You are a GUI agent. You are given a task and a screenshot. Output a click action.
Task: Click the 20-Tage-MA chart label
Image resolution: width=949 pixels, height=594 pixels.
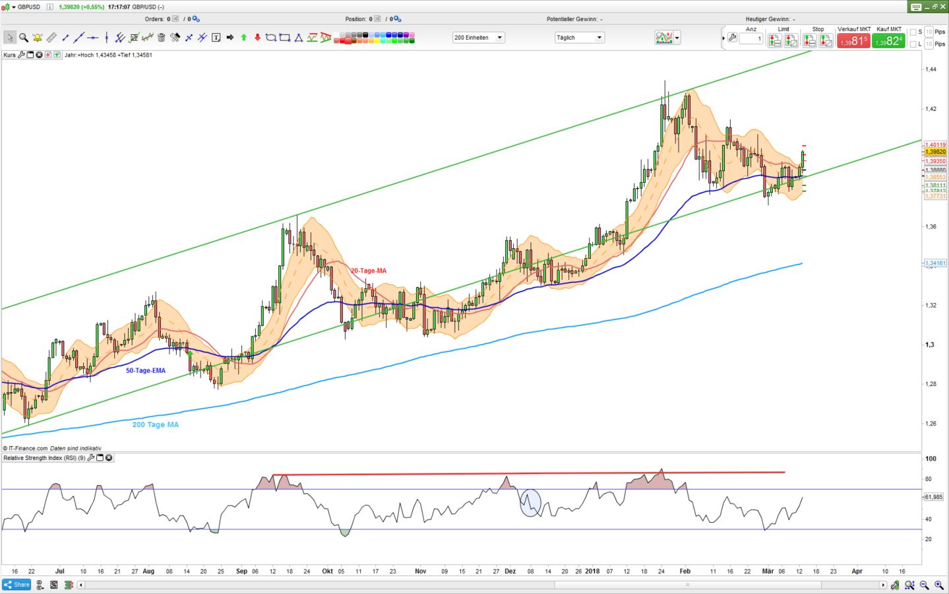(369, 271)
